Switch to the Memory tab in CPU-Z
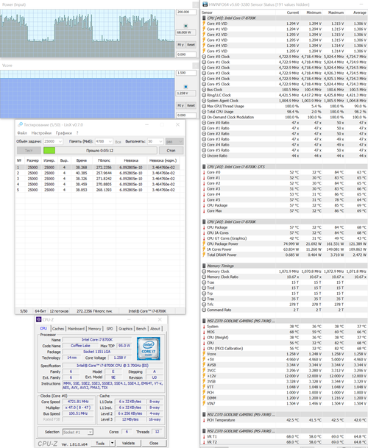The height and width of the screenshot is (448, 368). [x=94, y=329]
